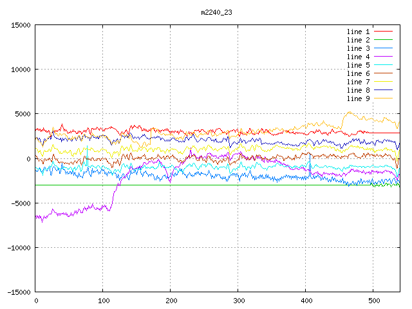The image size is (412, 309).
Task: Click the chart title m2240_23
Action: (x=216, y=12)
